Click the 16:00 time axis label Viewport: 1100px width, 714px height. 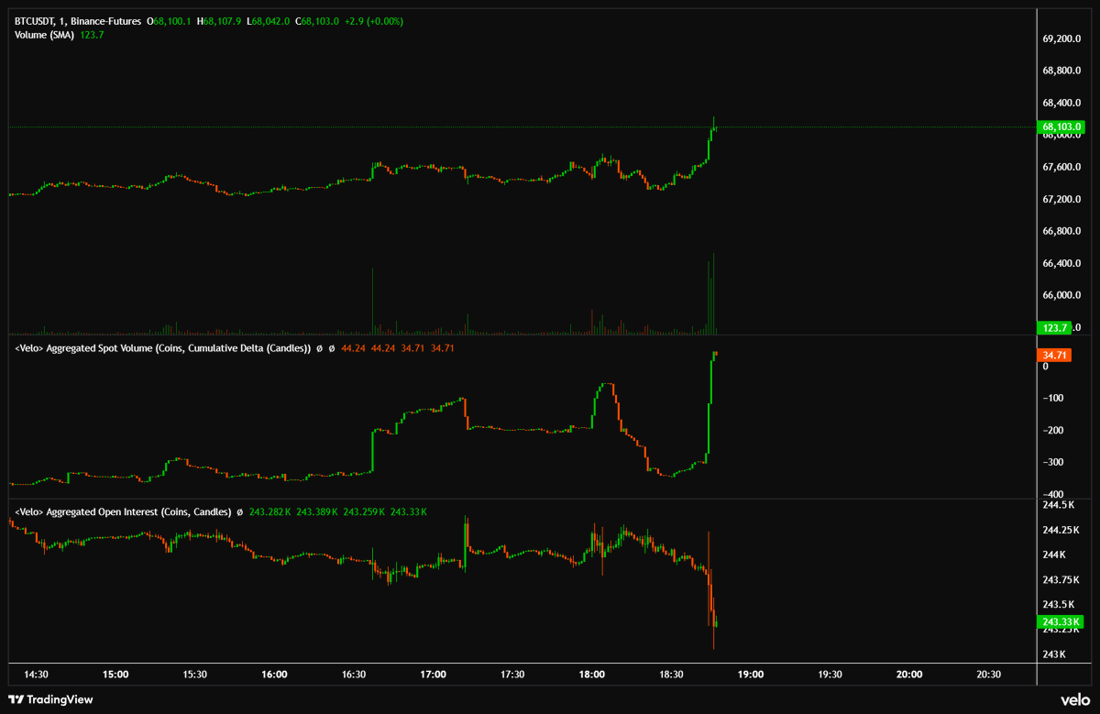click(274, 675)
